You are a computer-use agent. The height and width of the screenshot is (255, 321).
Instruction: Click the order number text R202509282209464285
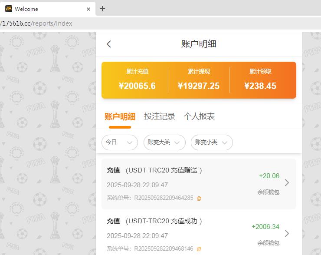(x=164, y=198)
